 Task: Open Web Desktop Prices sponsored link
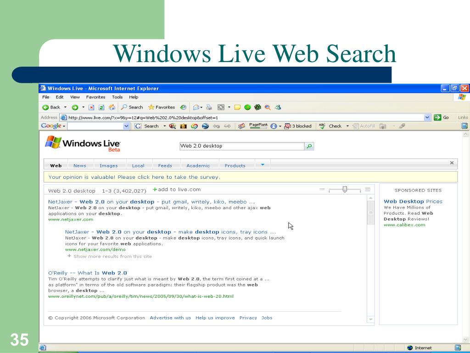413,201
